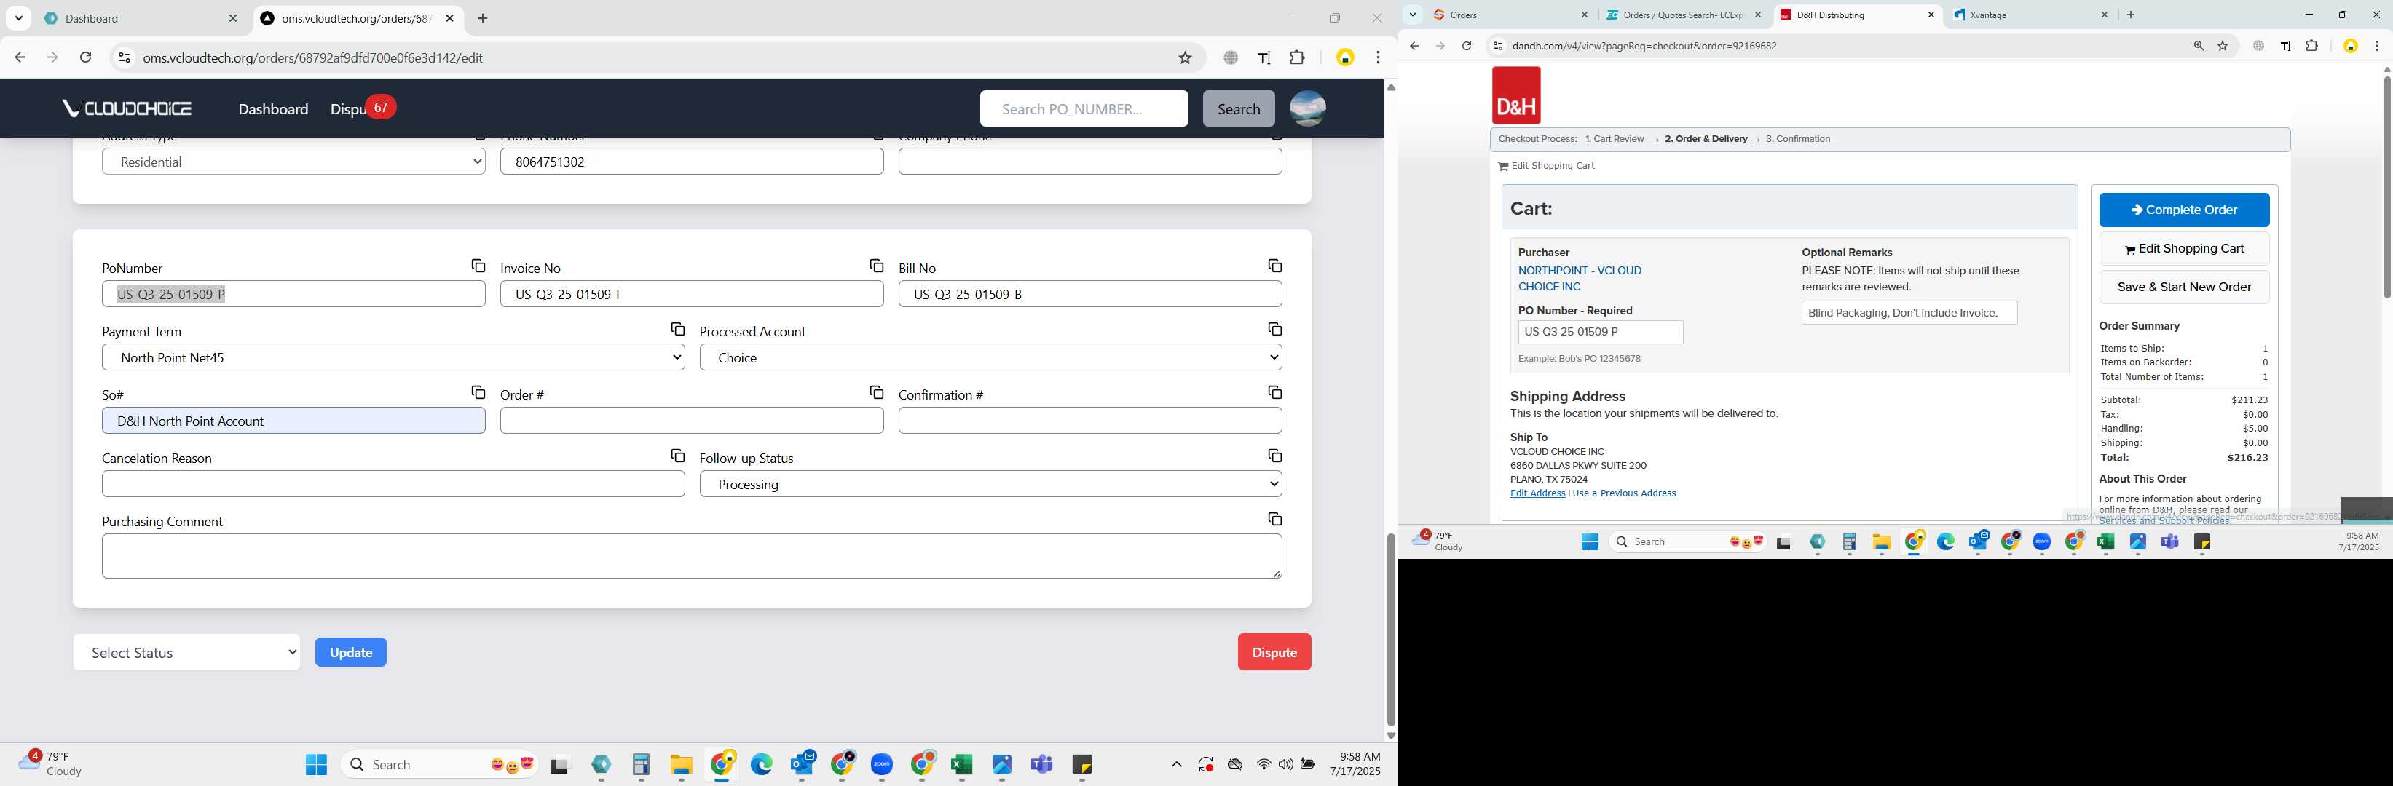
Task: Copy the PoNumber field value icon
Action: [478, 266]
